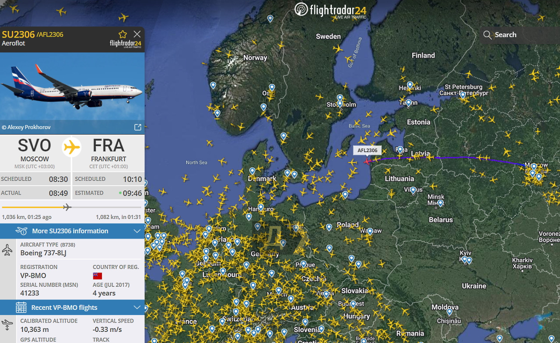The image size is (560, 343).
Task: Click the chevron beside More SU2306 information
Action: [137, 231]
